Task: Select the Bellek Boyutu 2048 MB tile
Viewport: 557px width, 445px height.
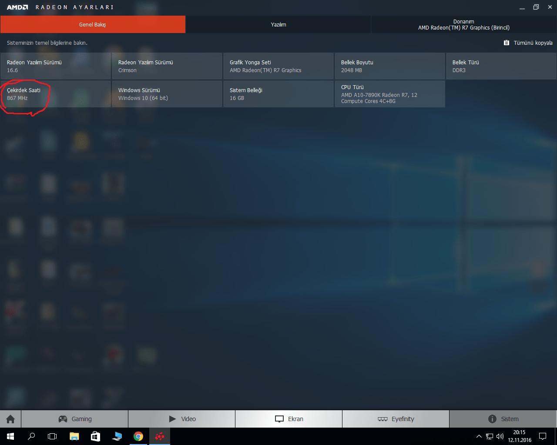Action: tap(390, 66)
